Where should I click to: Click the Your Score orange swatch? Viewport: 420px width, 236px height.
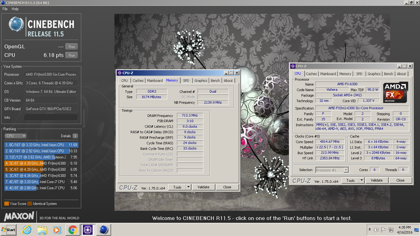pyautogui.click(x=6, y=204)
